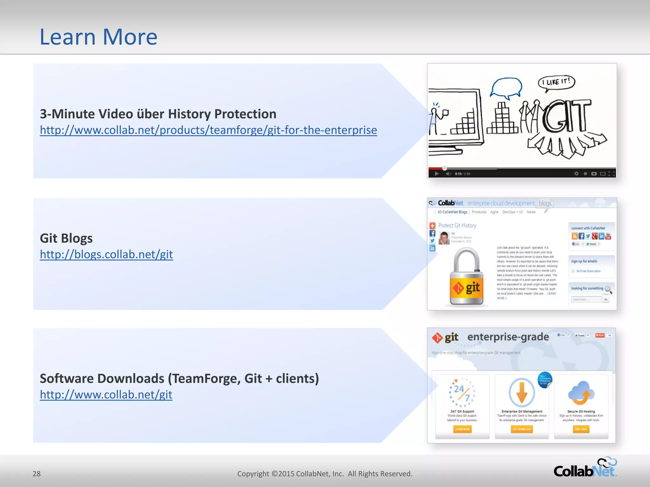Open the Products blog tab
The height and width of the screenshot is (487, 650).
click(479, 212)
